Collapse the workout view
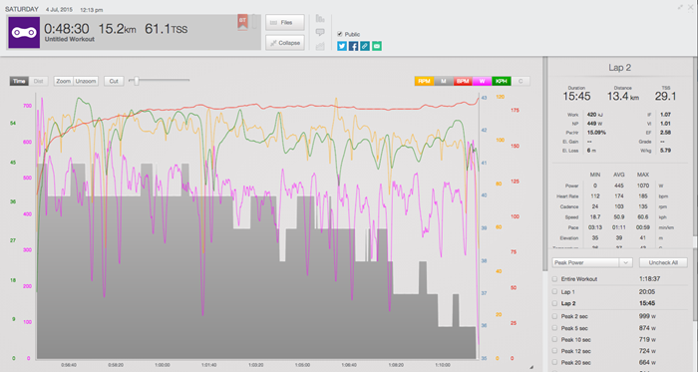This screenshot has height=372, width=698. tap(285, 43)
